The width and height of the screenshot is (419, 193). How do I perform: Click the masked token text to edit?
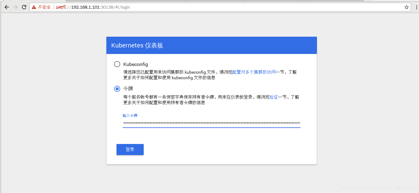[x=212, y=123]
